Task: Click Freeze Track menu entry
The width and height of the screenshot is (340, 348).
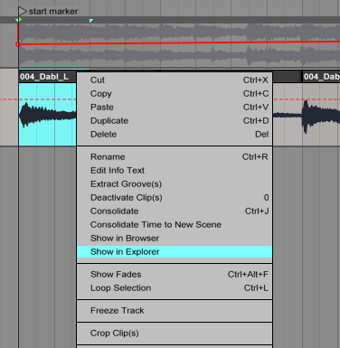Action: pyautogui.click(x=175, y=311)
